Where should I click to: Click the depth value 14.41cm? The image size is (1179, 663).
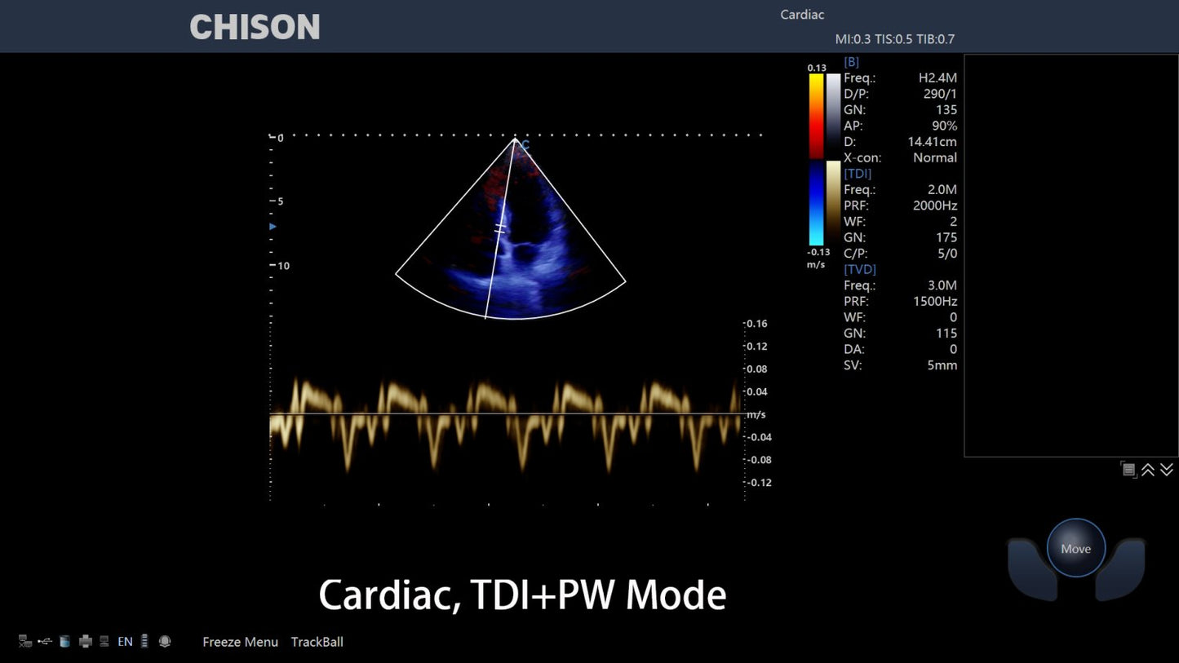[x=933, y=142]
